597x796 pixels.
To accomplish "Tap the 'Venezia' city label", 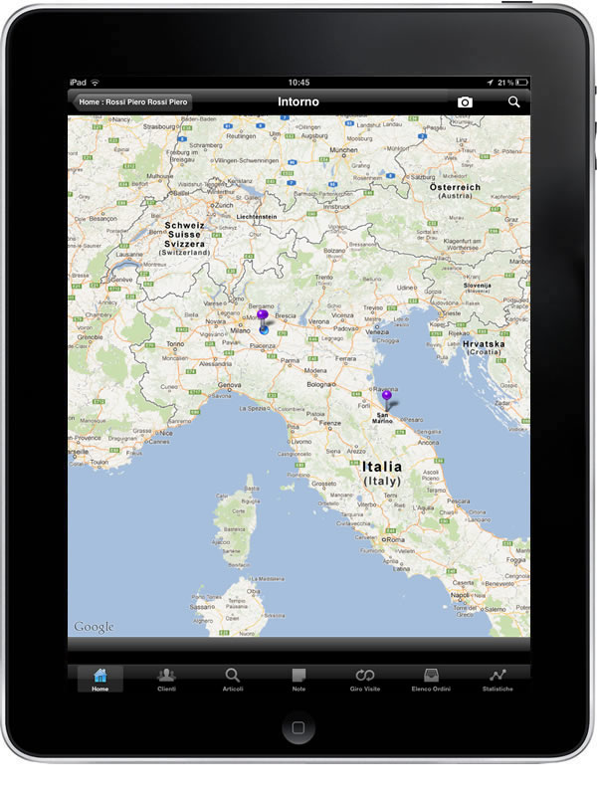I will (377, 331).
